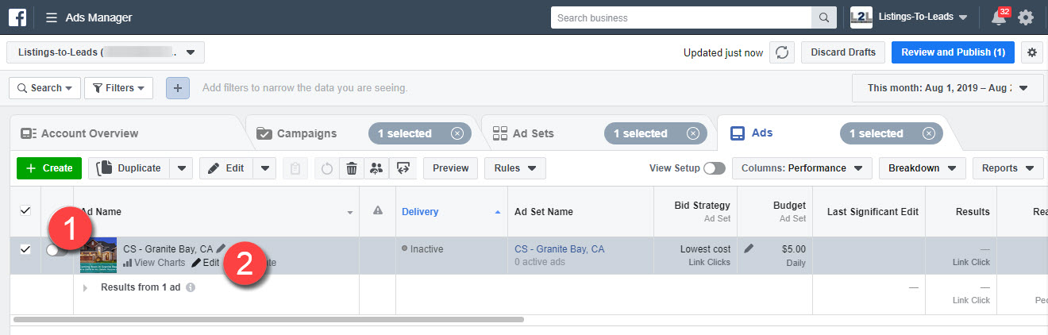Click the people audience icon in toolbar
This screenshot has width=1048, height=335.
pos(376,168)
